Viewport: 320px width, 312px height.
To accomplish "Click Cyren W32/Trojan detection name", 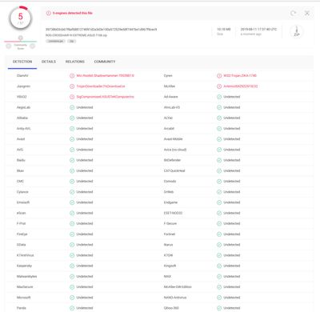I will pos(240,76).
